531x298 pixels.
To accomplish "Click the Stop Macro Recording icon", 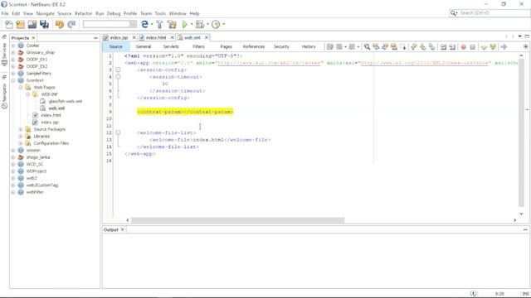I will (x=473, y=47).
